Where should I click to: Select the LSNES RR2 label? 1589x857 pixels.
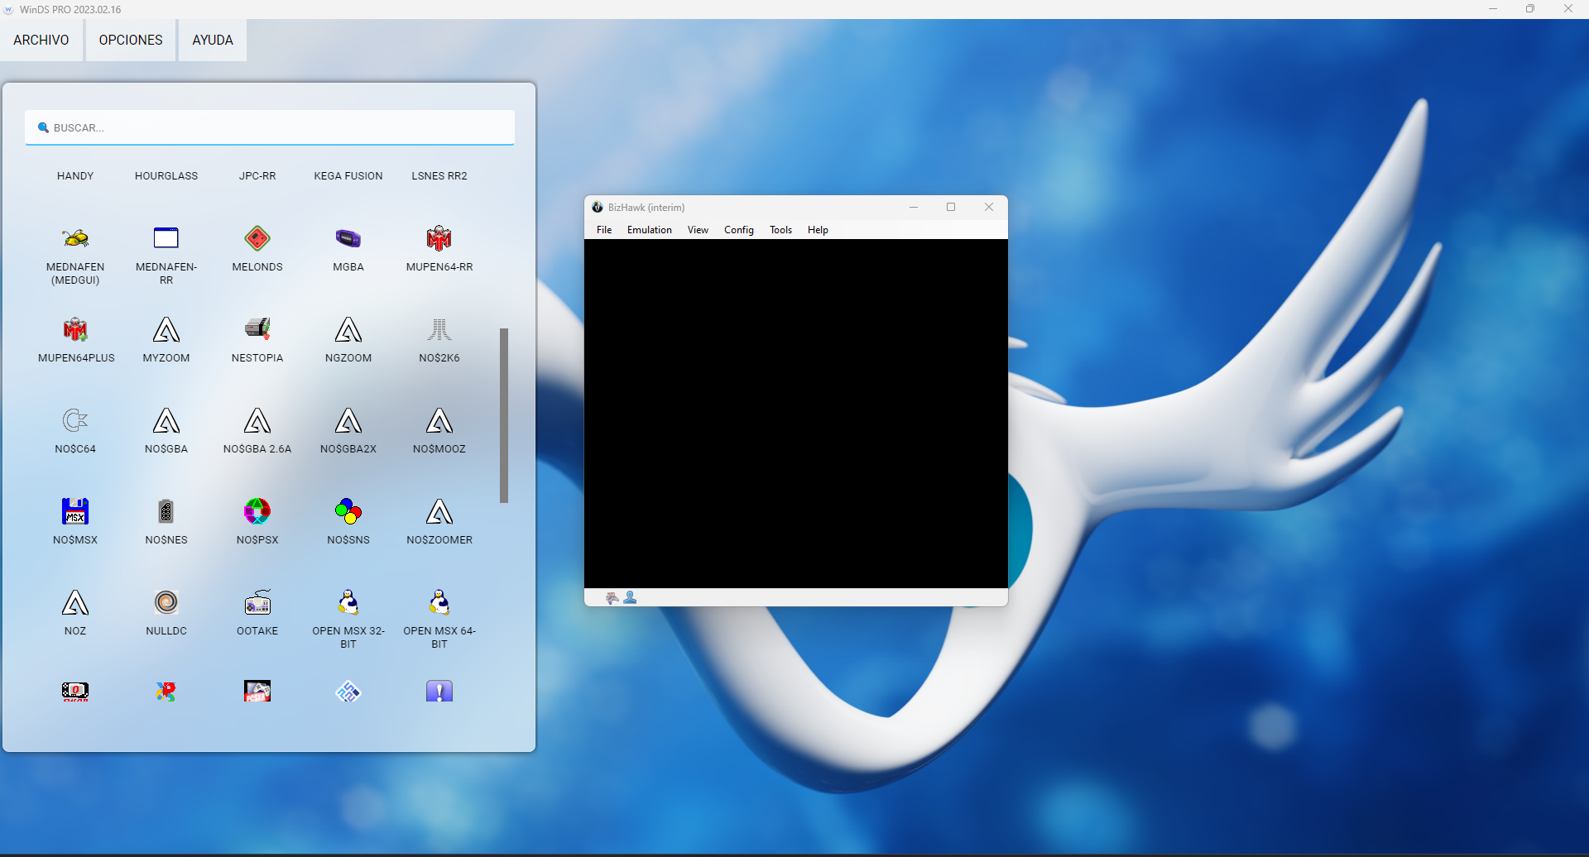pos(439,176)
